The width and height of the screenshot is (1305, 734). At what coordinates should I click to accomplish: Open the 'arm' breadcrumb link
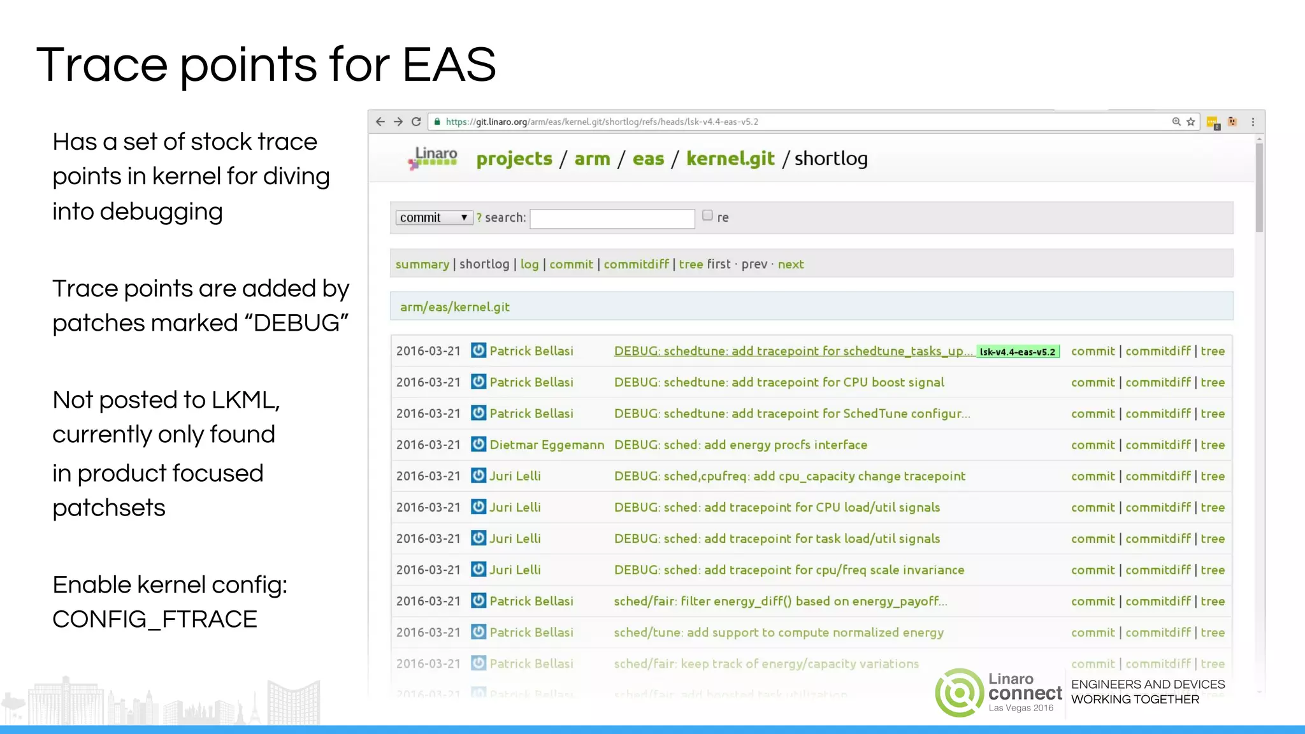click(x=592, y=159)
